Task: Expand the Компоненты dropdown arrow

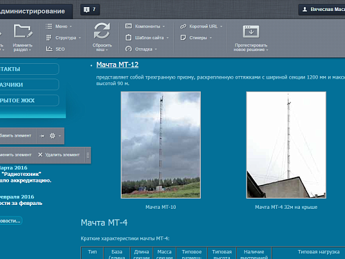Action: [163, 26]
